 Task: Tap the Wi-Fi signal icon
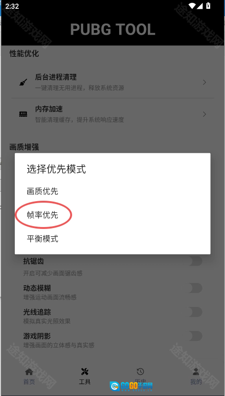[192, 6]
